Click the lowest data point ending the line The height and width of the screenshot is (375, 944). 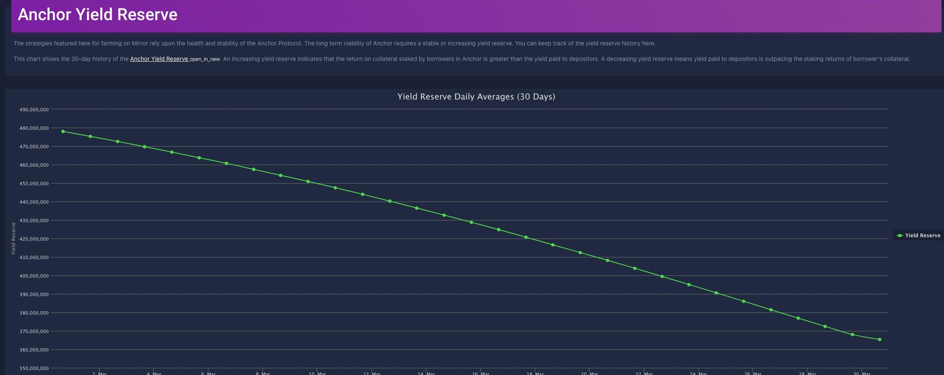click(x=880, y=339)
